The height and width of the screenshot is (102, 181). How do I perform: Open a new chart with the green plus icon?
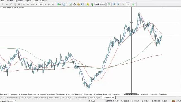point(58,4)
